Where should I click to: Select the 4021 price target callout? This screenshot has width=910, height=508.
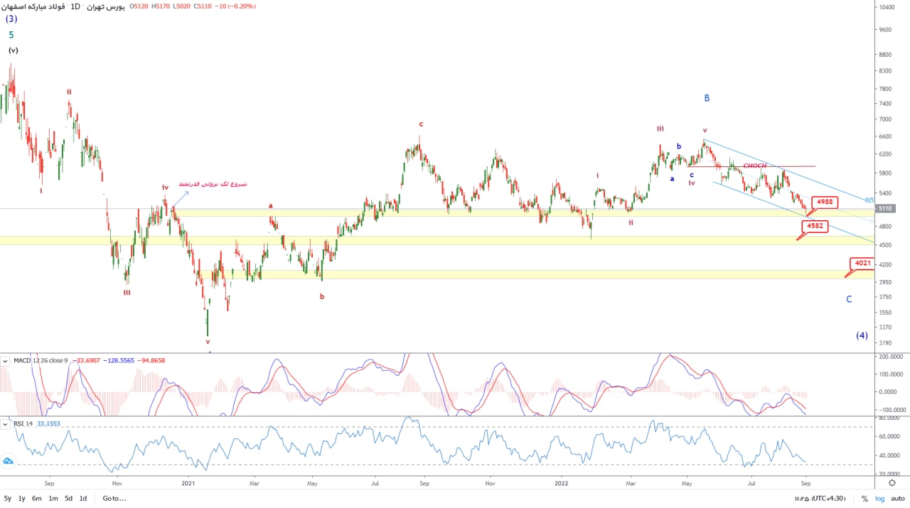[862, 264]
